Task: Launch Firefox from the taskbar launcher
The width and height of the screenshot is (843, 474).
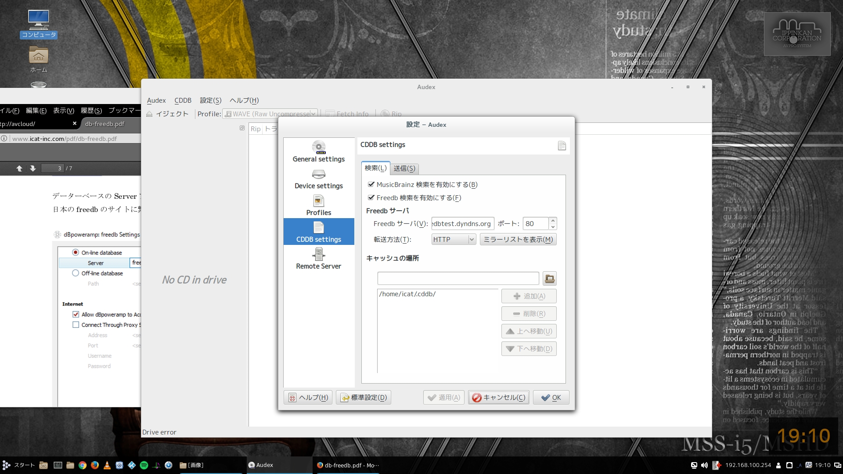Action: 95,465
